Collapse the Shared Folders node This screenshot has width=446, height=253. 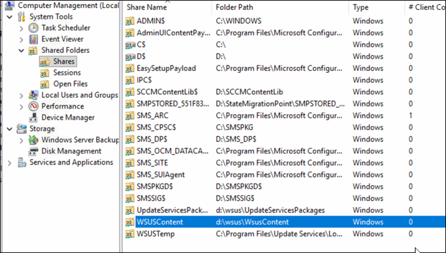click(x=22, y=50)
